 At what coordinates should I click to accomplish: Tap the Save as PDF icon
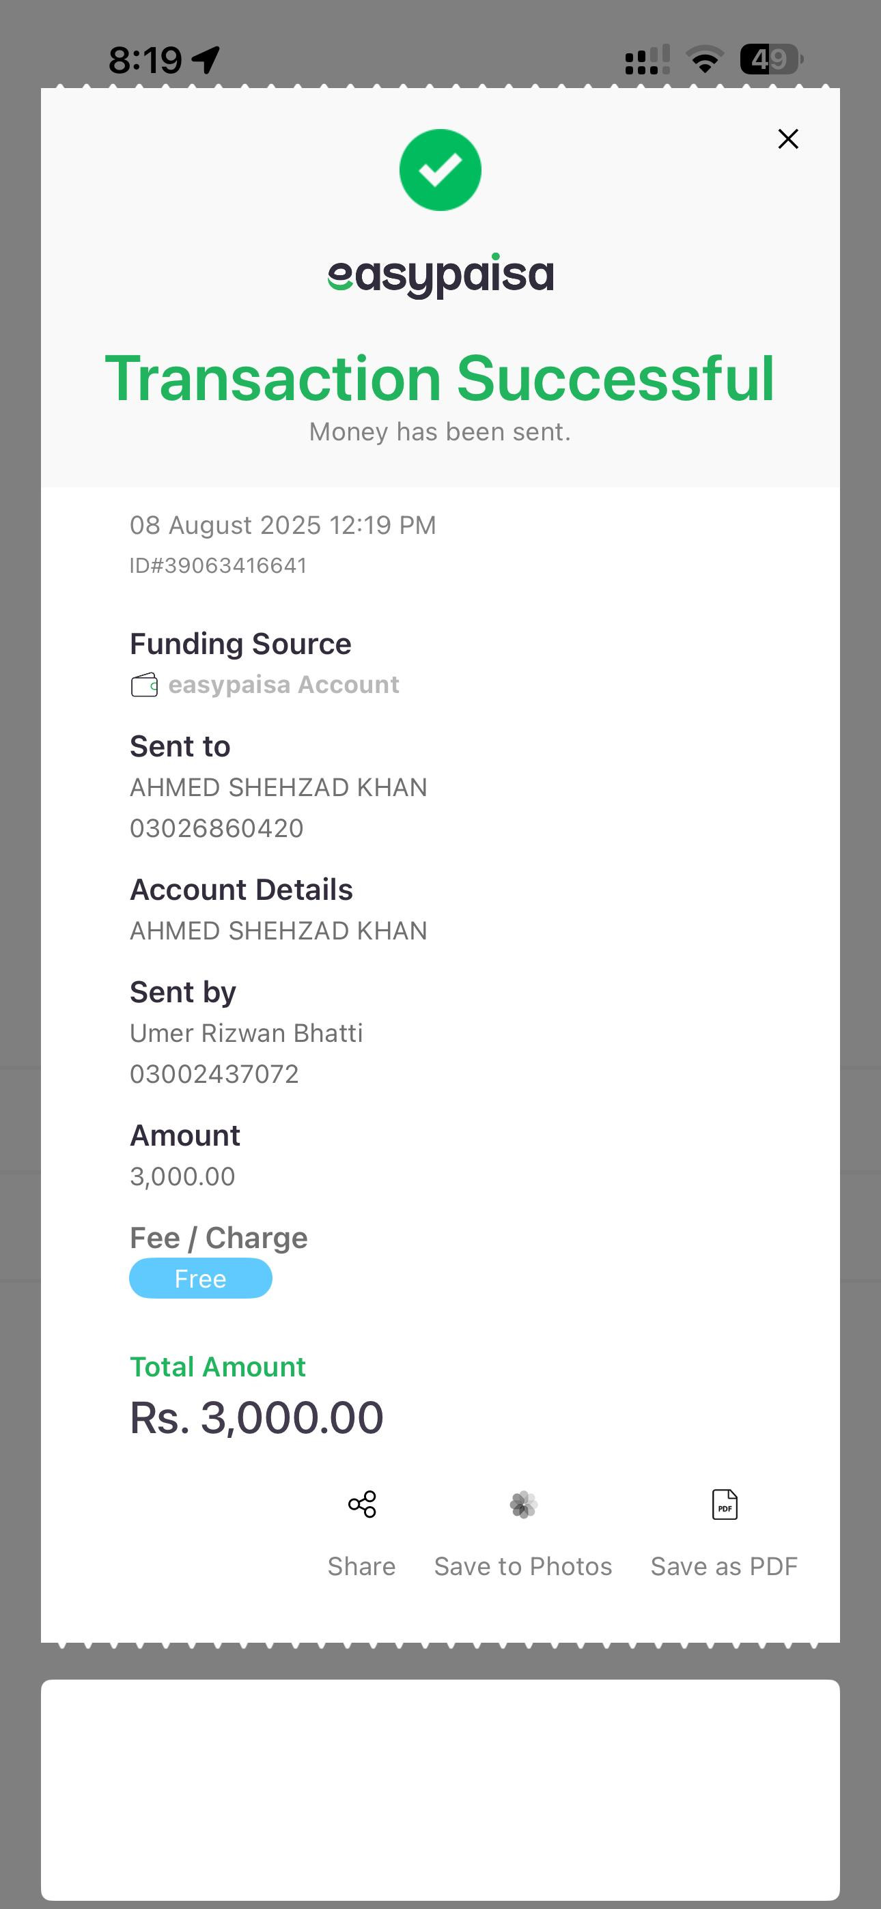click(x=725, y=1504)
